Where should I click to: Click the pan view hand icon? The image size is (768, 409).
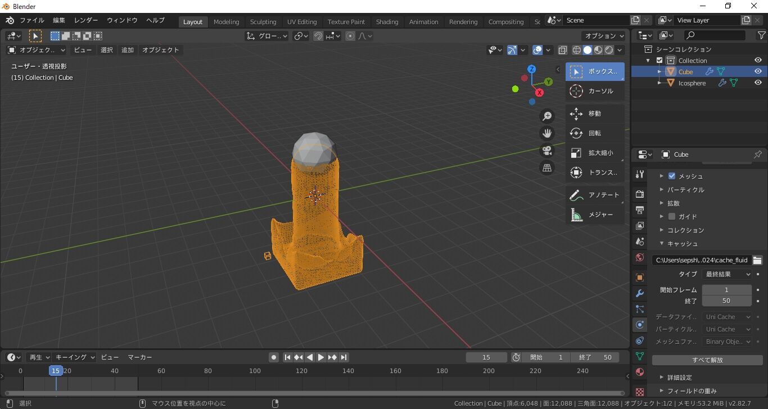(x=546, y=133)
